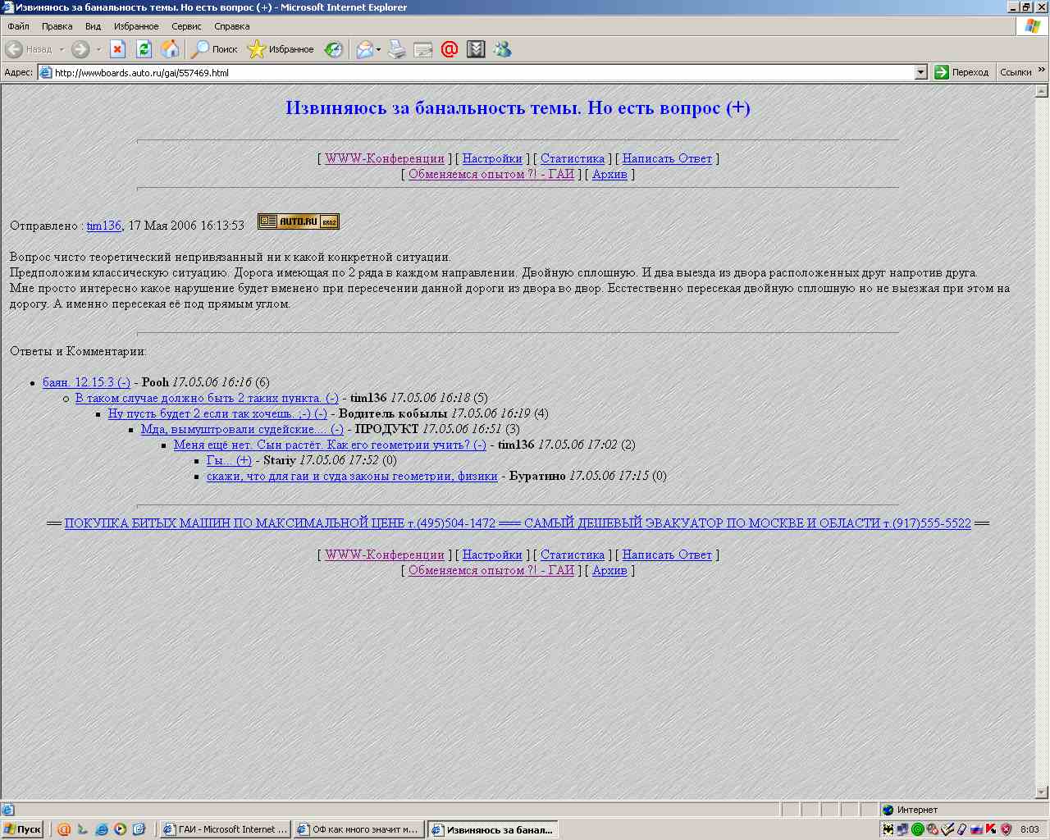
Task: Open the Messenger people icon
Action: click(x=502, y=49)
